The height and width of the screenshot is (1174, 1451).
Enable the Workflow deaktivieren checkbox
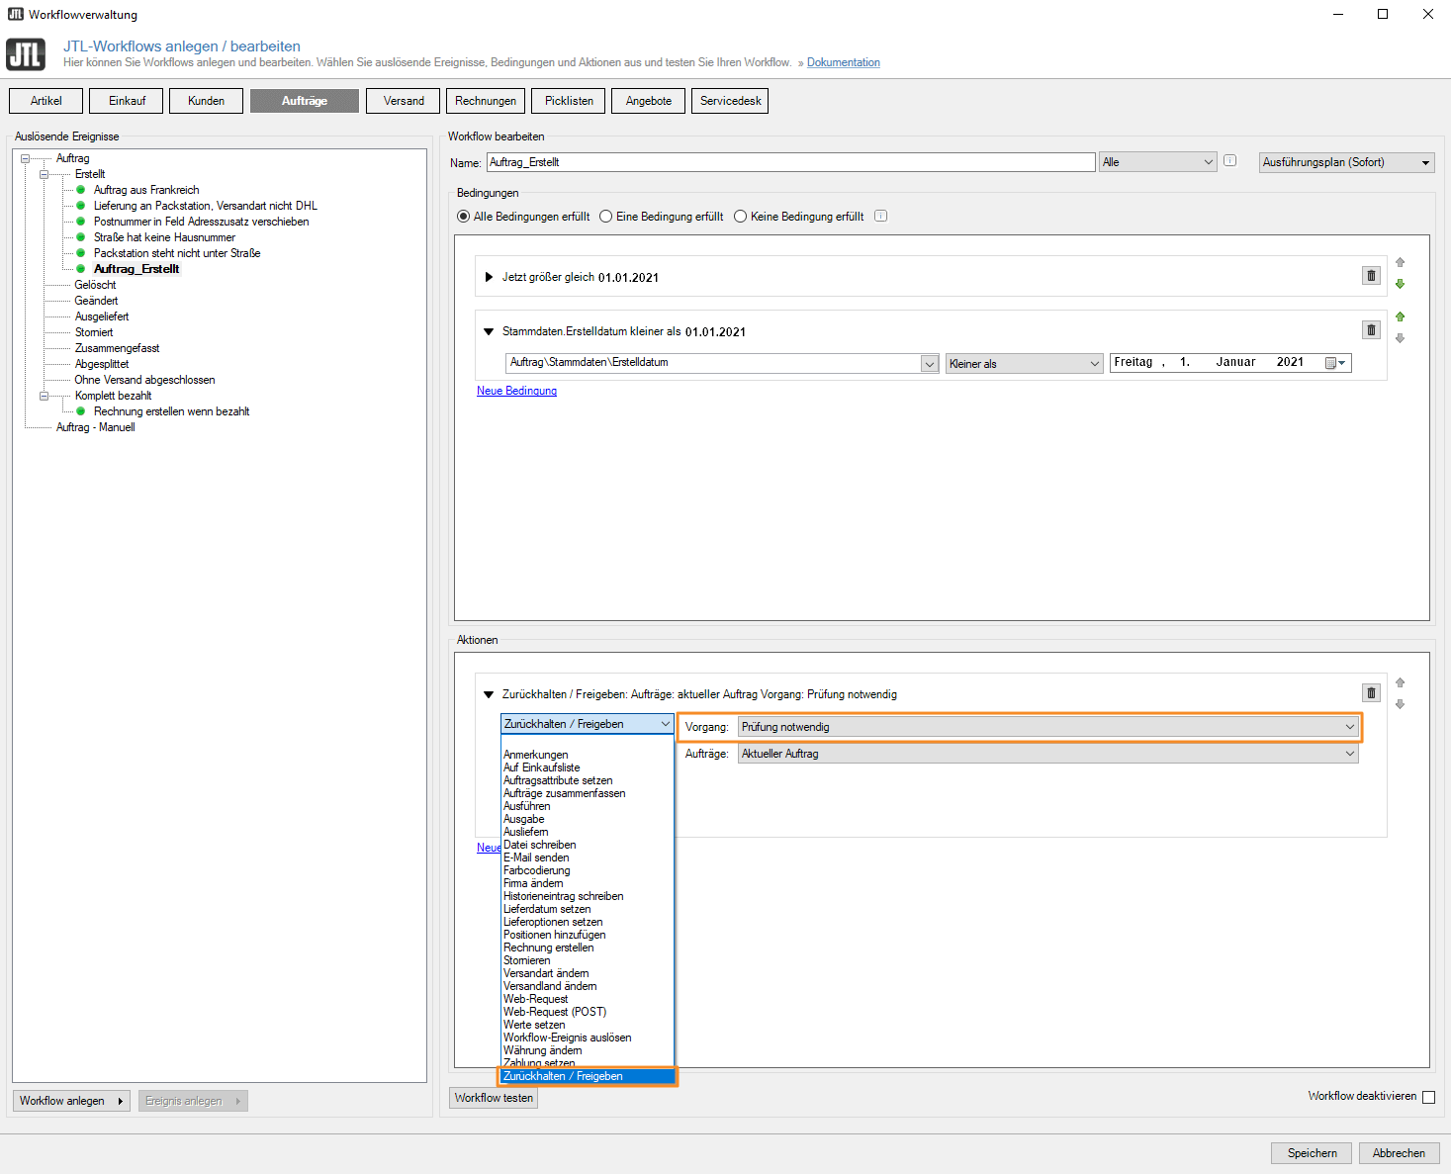(1428, 1097)
